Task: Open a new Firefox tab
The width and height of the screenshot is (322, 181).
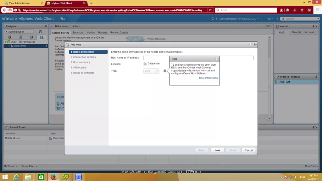Action: pyautogui.click(x=91, y=3)
